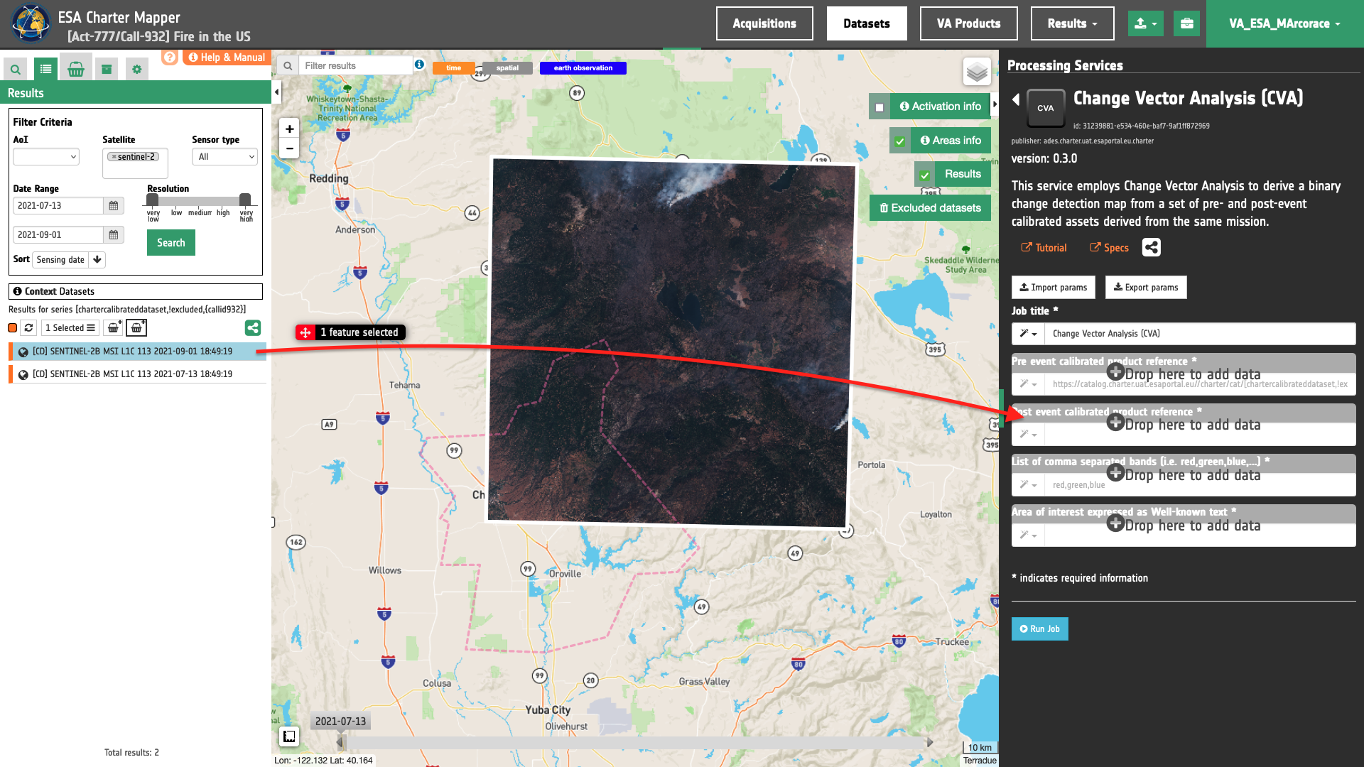
Task: Add selected items to basket
Action: point(113,328)
